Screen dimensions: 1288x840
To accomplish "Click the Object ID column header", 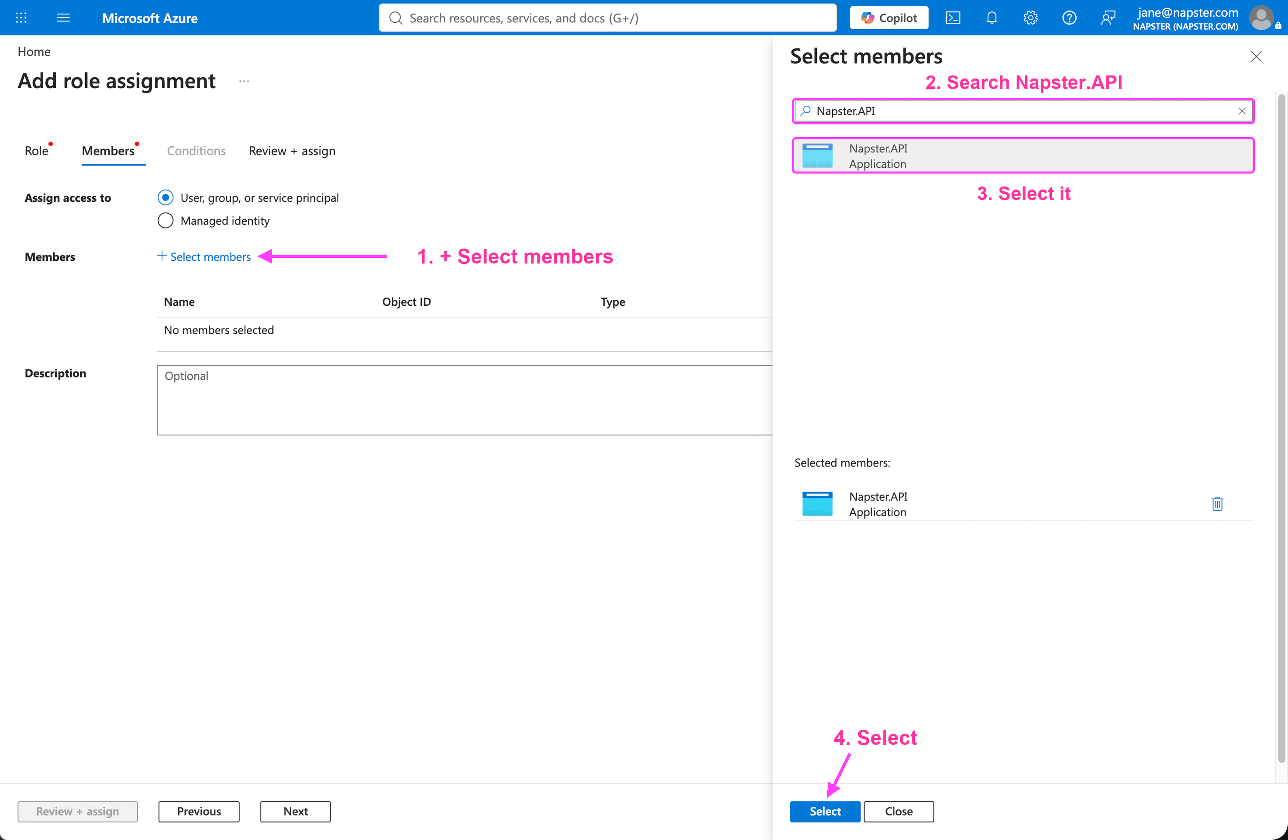I will (406, 302).
